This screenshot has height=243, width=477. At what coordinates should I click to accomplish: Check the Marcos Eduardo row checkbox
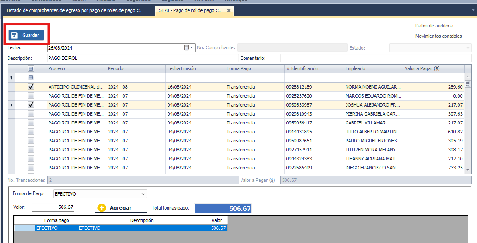pos(31,96)
